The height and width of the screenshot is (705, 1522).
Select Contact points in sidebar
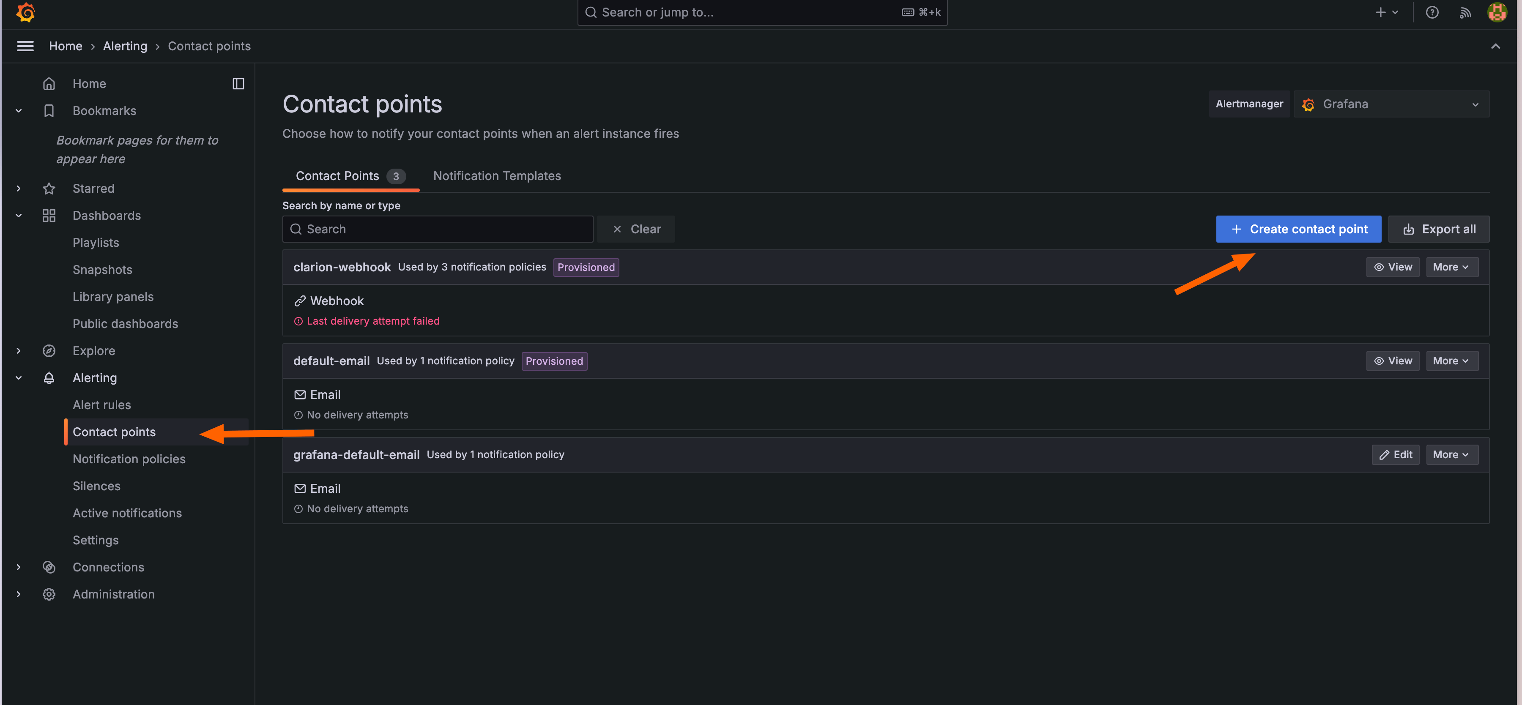pyautogui.click(x=114, y=432)
